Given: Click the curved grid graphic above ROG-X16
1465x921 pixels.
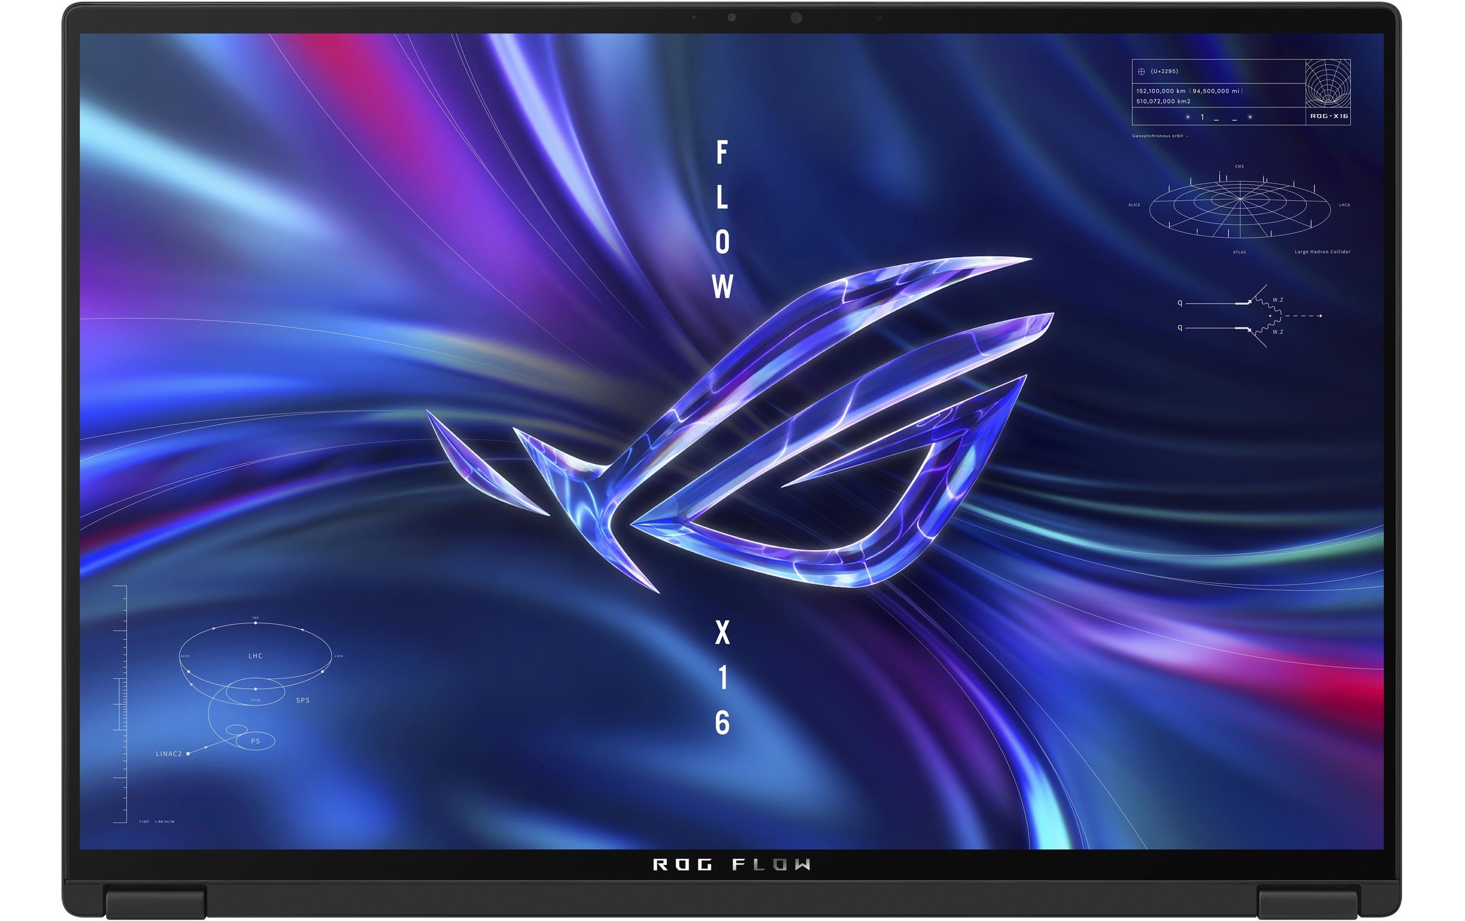Looking at the screenshot, I should pyautogui.click(x=1327, y=84).
